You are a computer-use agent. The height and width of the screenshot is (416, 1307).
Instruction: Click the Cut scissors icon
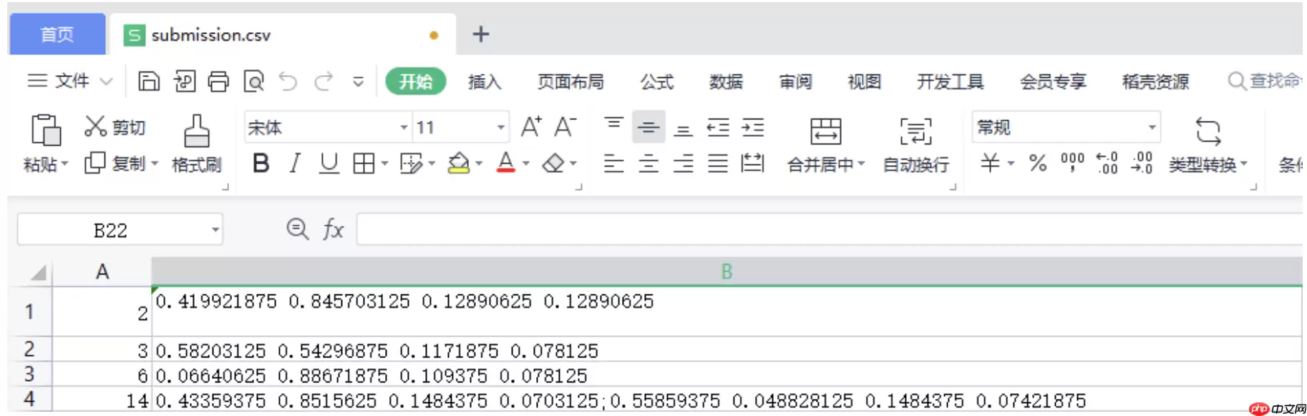pyautogui.click(x=95, y=127)
